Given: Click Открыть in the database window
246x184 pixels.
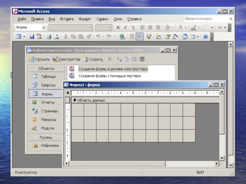Looking at the screenshot, I should 39,59.
